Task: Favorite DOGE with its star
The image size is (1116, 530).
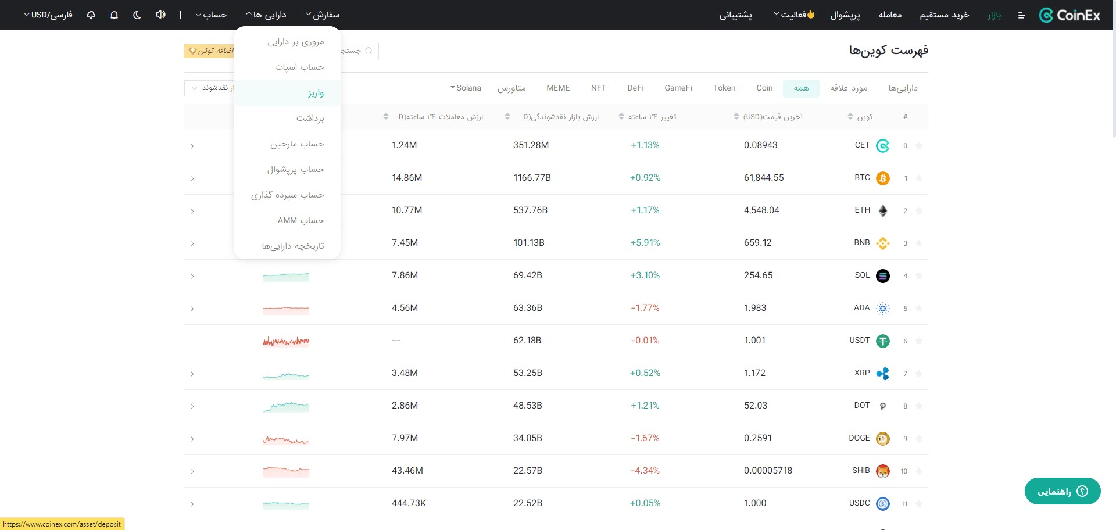Action: tap(919, 439)
